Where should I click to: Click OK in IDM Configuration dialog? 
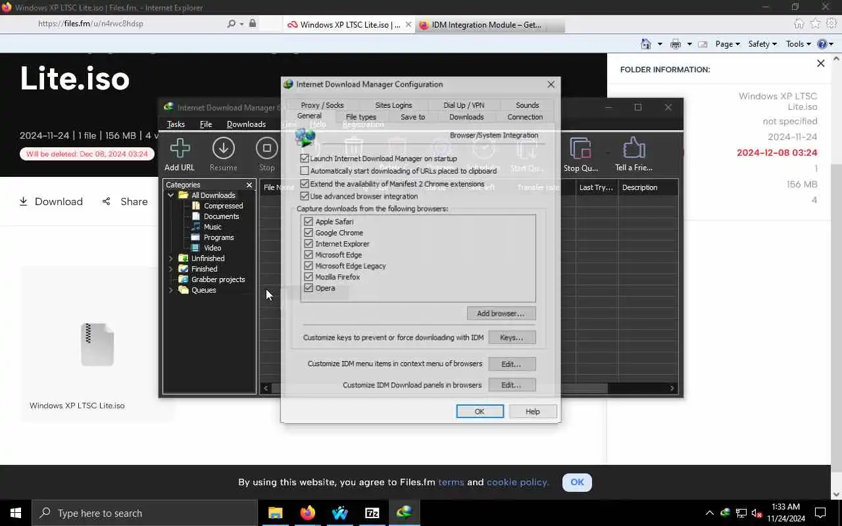pyautogui.click(x=480, y=412)
